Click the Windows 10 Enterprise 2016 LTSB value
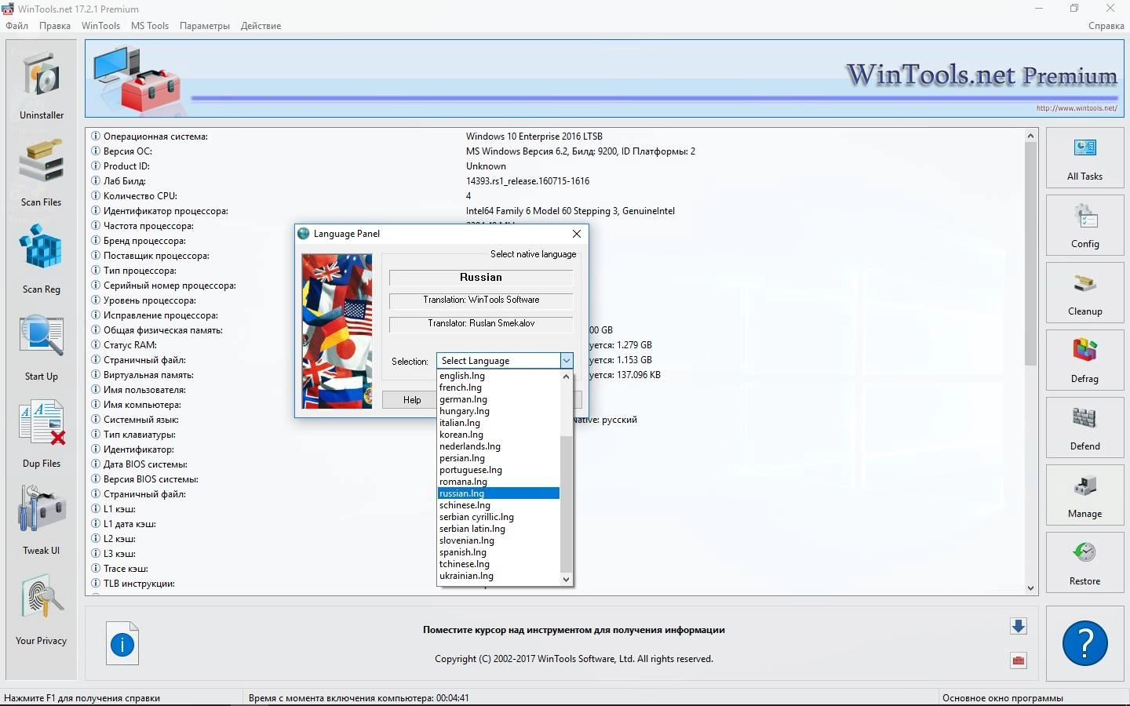Image resolution: width=1130 pixels, height=706 pixels. [x=534, y=136]
